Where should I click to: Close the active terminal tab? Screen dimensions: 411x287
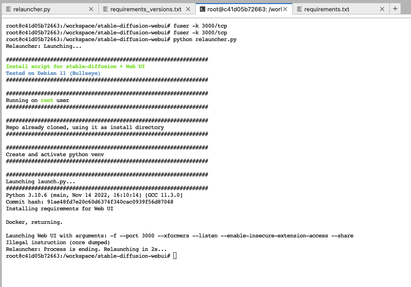[x=285, y=9]
